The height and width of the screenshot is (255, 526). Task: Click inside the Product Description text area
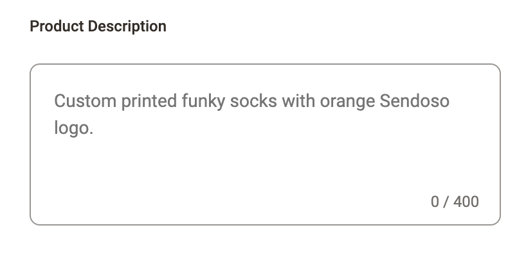coord(265,144)
